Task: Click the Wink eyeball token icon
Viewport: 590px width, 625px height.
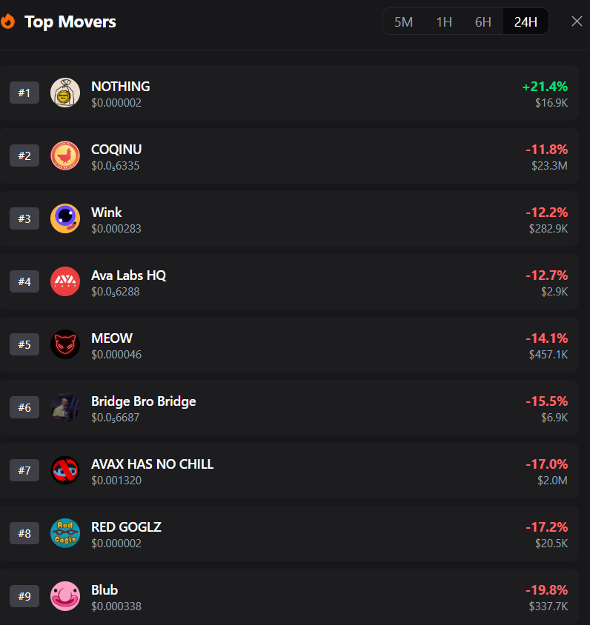Action: pyautogui.click(x=65, y=218)
